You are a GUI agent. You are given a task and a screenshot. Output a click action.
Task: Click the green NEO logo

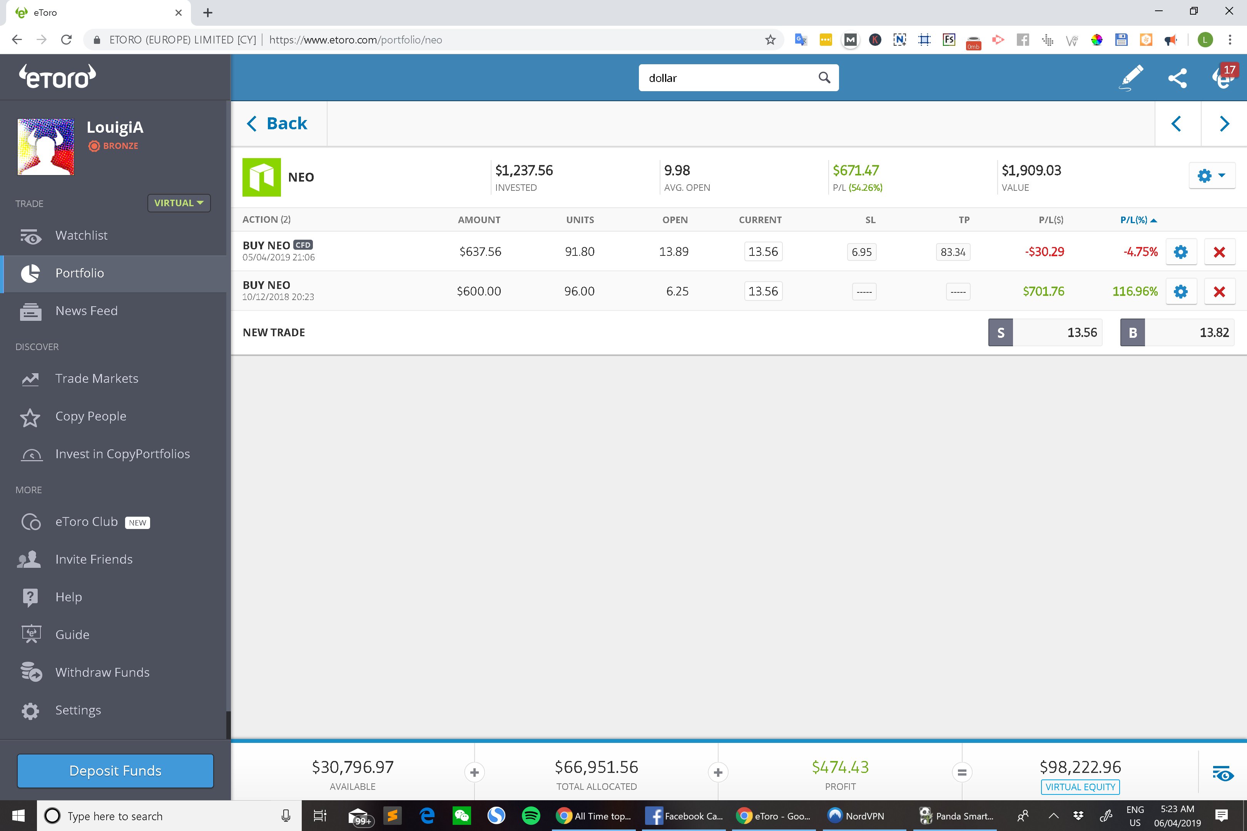click(261, 177)
